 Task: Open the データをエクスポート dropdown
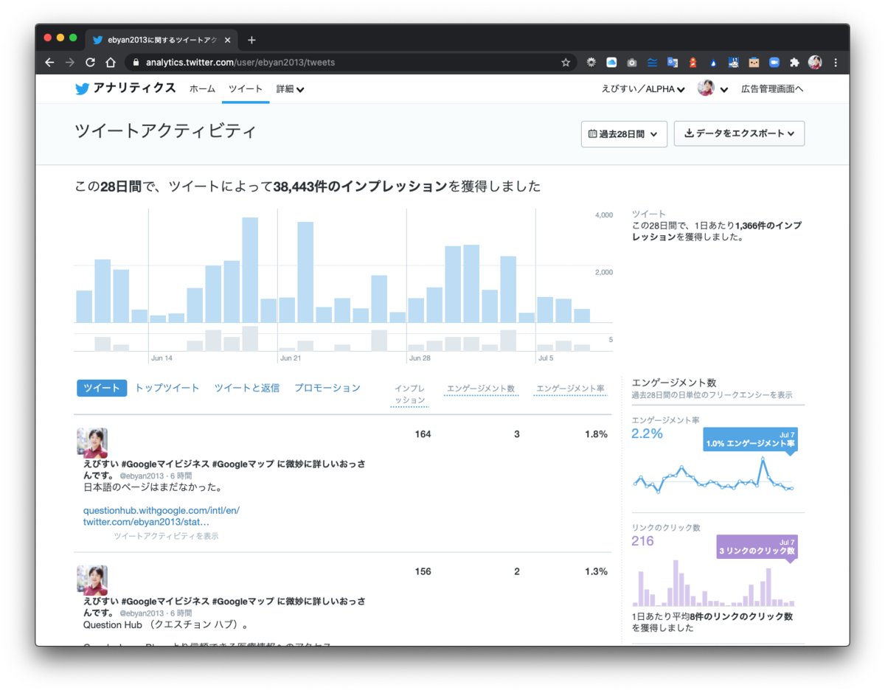[x=739, y=134]
